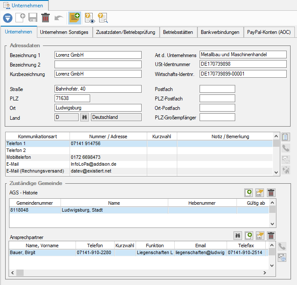Viewport: 297px width, 285px height.
Task: Edit PLZ field 71638
Action: [72, 98]
